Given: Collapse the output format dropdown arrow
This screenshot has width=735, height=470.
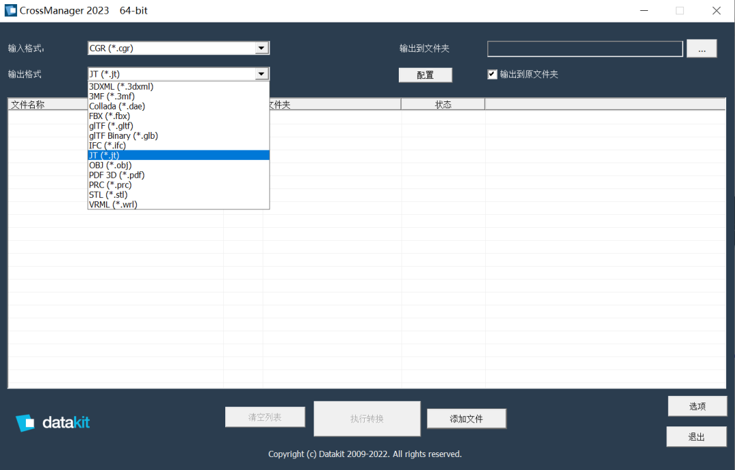Looking at the screenshot, I should point(261,73).
